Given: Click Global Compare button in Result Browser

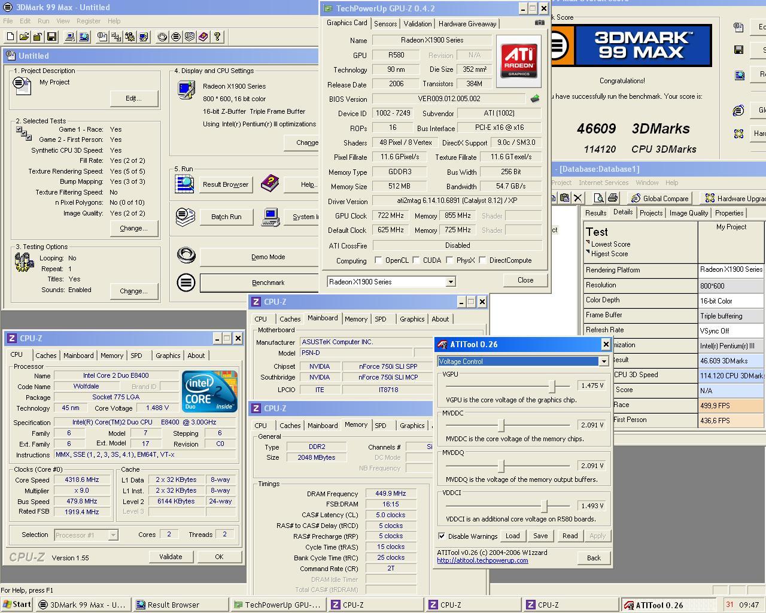Looking at the screenshot, I should click(660, 198).
